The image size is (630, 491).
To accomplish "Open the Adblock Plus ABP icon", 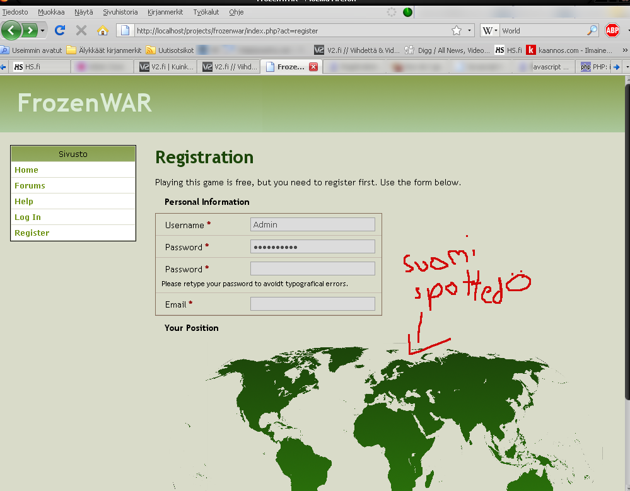I will click(612, 30).
